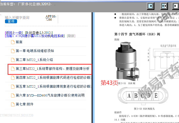Viewport: 179px width, 123px height.
Task: Click the 第十四节 废气再循环（EGR）阀 heading
Action: [x=137, y=34]
